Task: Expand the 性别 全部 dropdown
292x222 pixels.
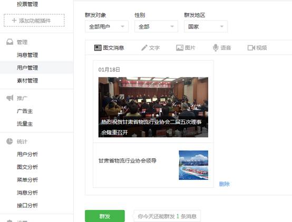Action: click(x=156, y=27)
